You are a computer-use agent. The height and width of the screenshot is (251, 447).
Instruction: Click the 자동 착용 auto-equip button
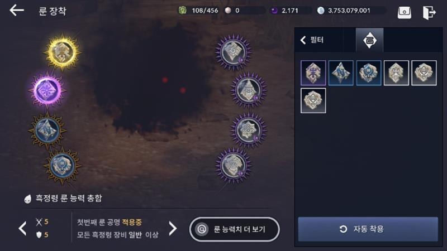pos(368,229)
